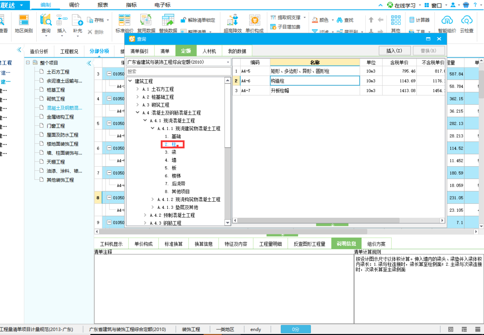
Task: Switch to 工料机显示 bottom tab
Action: tap(111, 244)
